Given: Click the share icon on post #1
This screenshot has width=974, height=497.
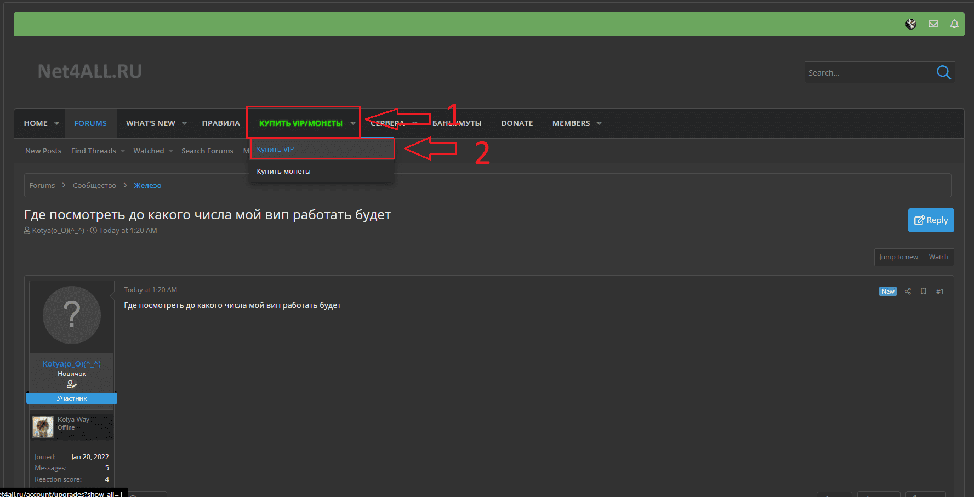Looking at the screenshot, I should tap(908, 292).
